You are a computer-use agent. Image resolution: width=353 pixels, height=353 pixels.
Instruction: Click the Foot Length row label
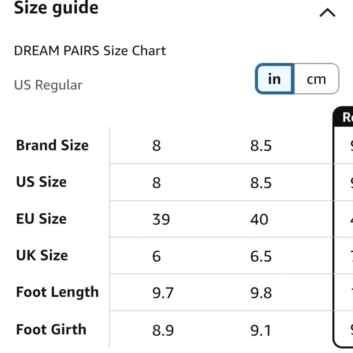[58, 292]
